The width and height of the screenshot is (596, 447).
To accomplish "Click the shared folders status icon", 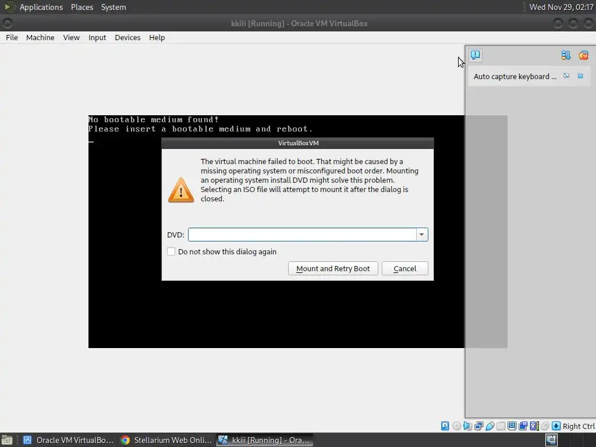I will (x=501, y=426).
